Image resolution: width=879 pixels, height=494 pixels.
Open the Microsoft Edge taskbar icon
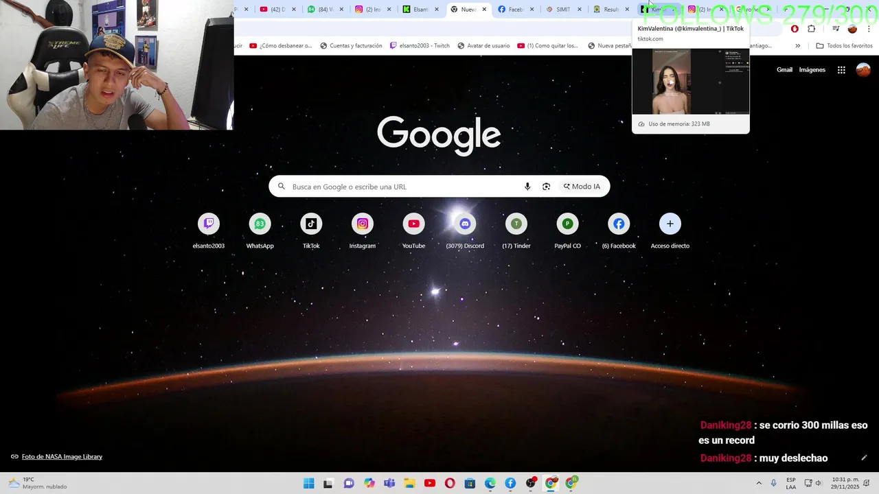pos(490,483)
